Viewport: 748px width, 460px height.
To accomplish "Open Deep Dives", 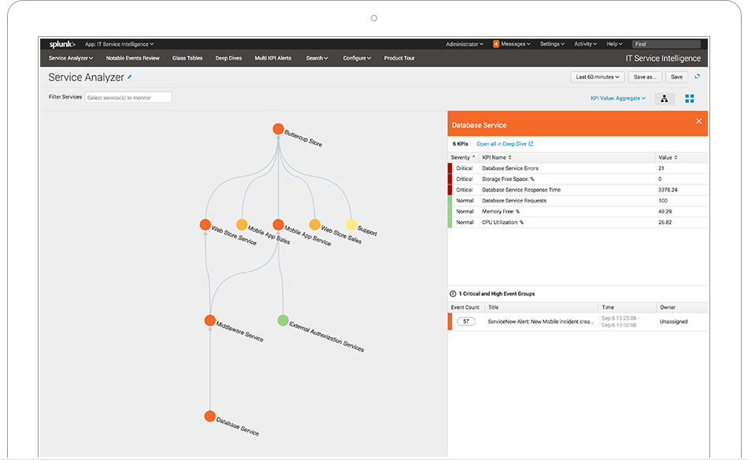I will pyautogui.click(x=228, y=58).
